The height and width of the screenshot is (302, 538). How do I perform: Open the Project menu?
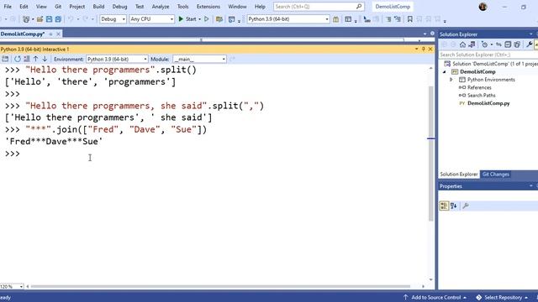(76, 7)
